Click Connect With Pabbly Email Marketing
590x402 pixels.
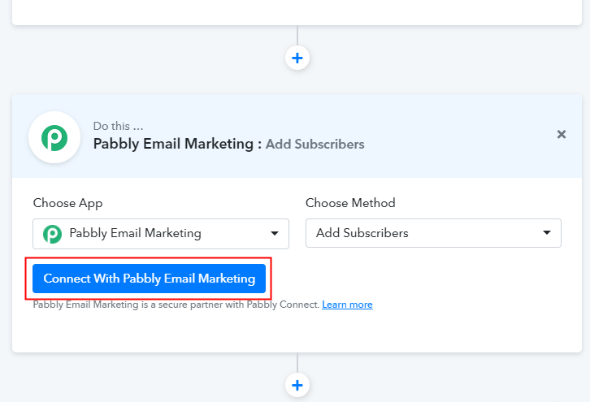point(149,279)
